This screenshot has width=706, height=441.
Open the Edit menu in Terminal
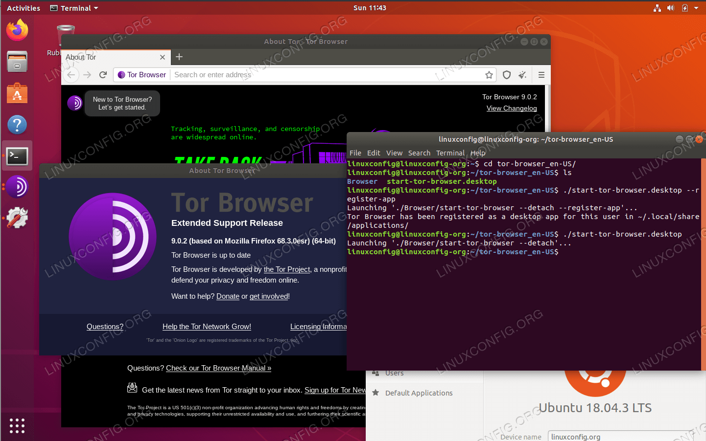(374, 153)
